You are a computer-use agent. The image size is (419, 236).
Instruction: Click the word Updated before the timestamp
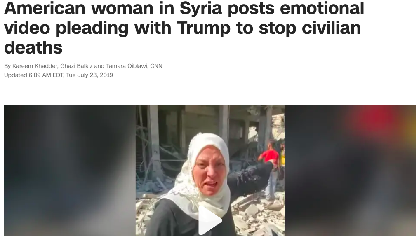[x=16, y=75]
